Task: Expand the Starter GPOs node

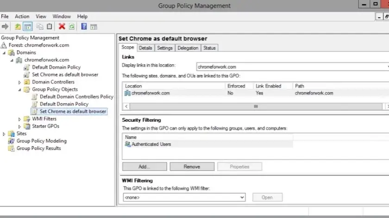Action: (19, 127)
